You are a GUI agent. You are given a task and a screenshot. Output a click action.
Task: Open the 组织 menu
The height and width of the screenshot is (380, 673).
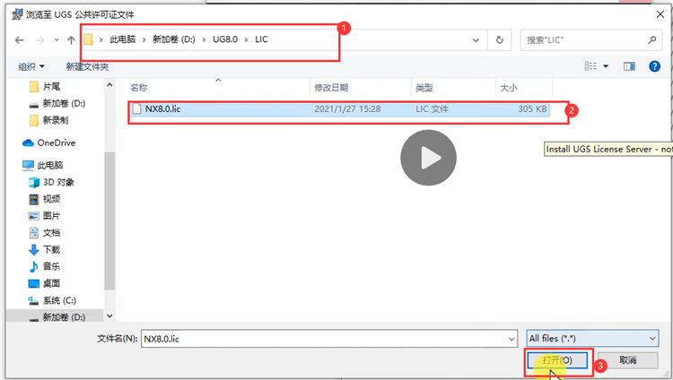[x=31, y=66]
